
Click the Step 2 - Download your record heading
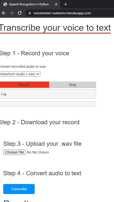[x=39, y=122]
